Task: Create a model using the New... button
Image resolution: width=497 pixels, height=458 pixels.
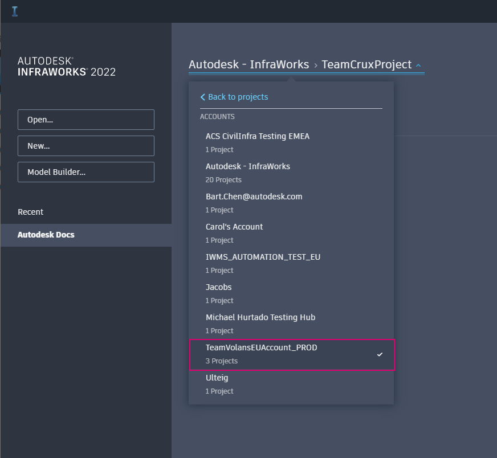Action: point(85,146)
